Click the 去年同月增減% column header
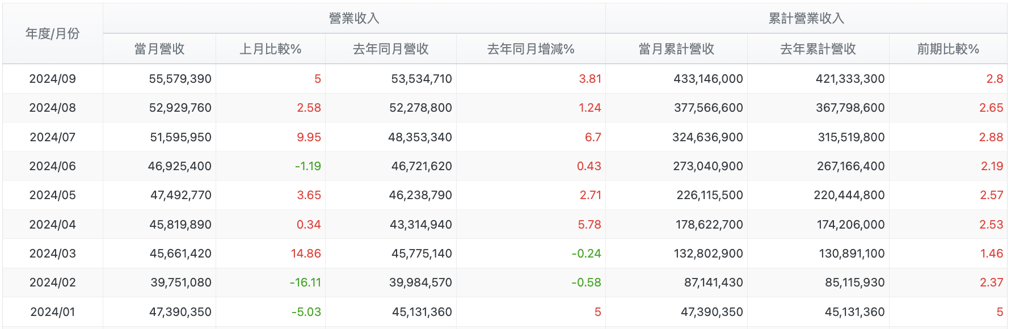1011x329 pixels. (531, 49)
